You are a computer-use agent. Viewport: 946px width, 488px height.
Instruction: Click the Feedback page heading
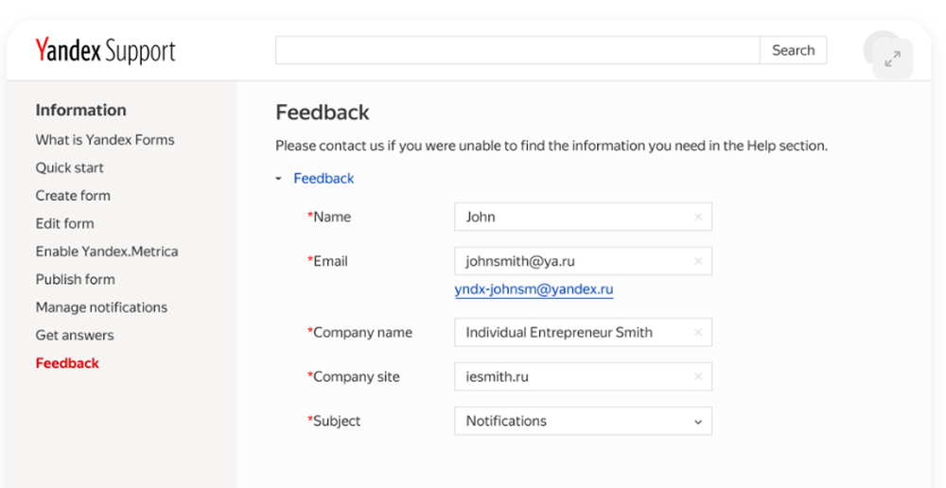pos(323,113)
